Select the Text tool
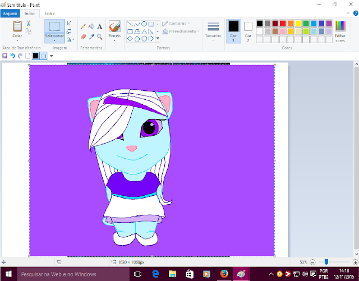Viewport: 359px width, 281px height. pyautogui.click(x=100, y=26)
